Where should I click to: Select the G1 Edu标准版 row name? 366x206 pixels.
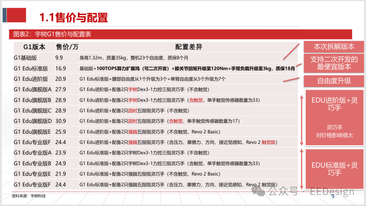click(31, 69)
